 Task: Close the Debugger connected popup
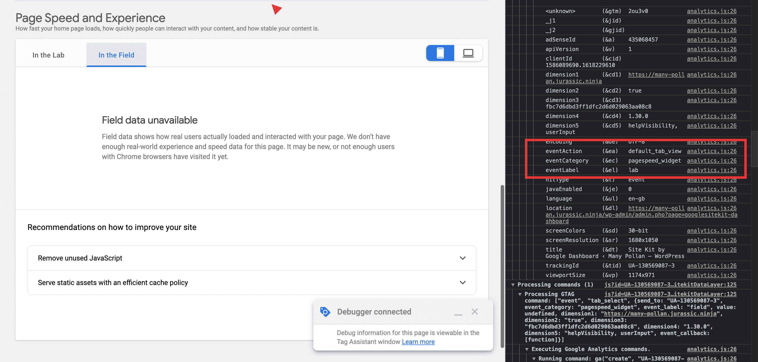point(475,312)
